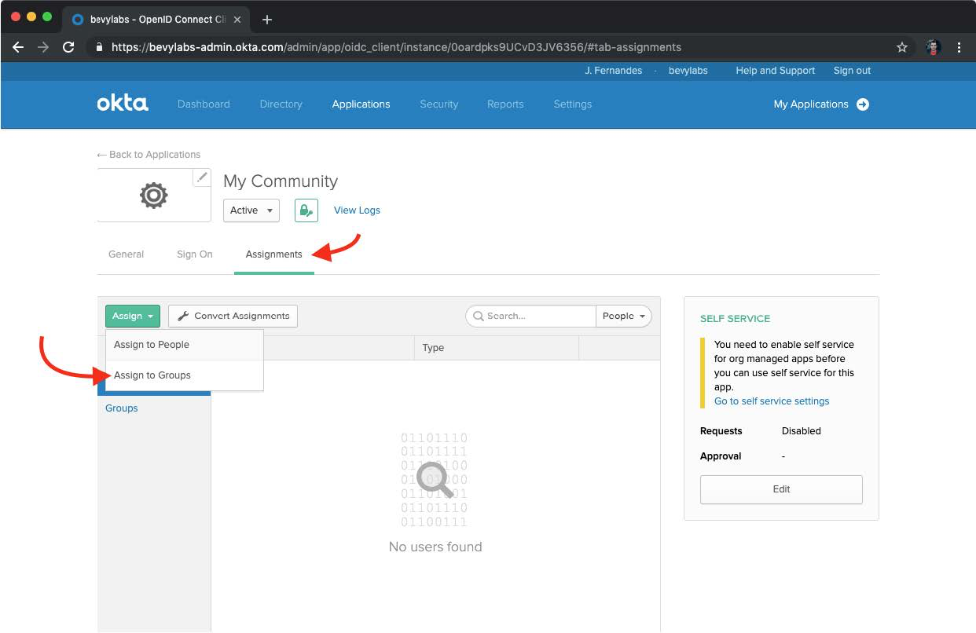Open a new browser tab
Screen dimensions: 976x633
pos(267,20)
